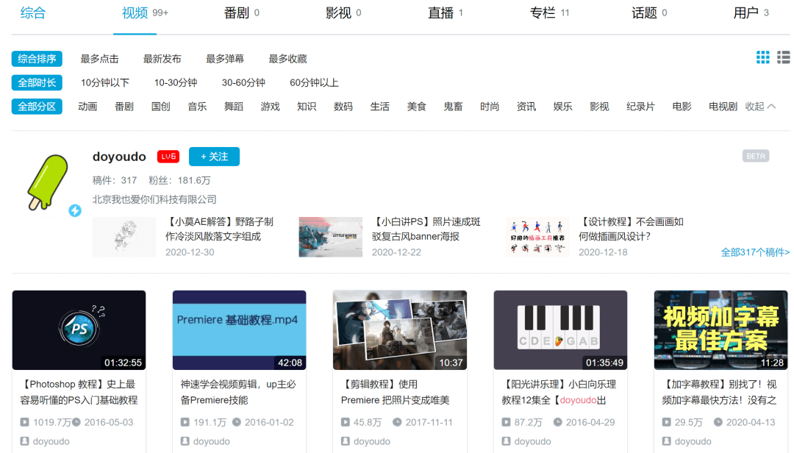Open the piano keyboard 乐理 video thumbnail
The image size is (794, 453).
click(560, 329)
